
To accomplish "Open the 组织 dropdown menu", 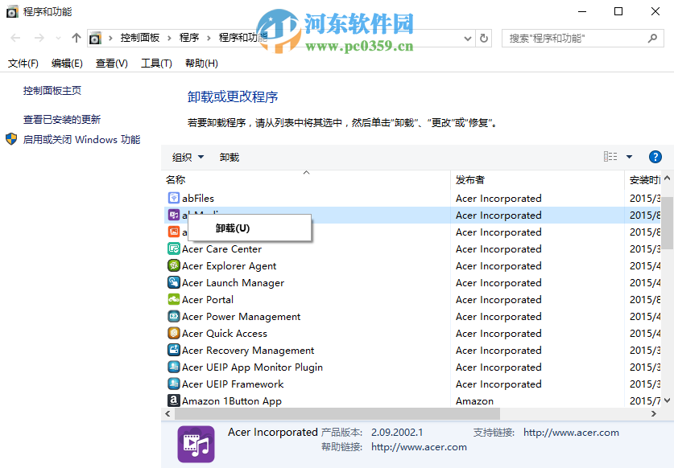I will pyautogui.click(x=186, y=157).
